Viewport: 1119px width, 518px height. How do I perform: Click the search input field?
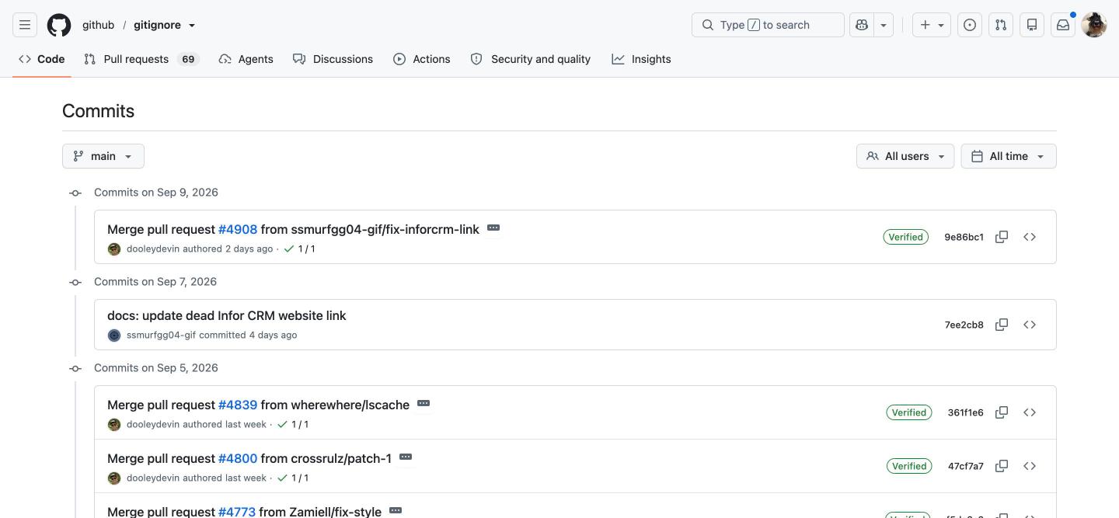tap(768, 25)
